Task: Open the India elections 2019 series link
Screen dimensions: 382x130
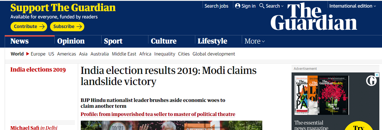Action: pyautogui.click(x=38, y=70)
